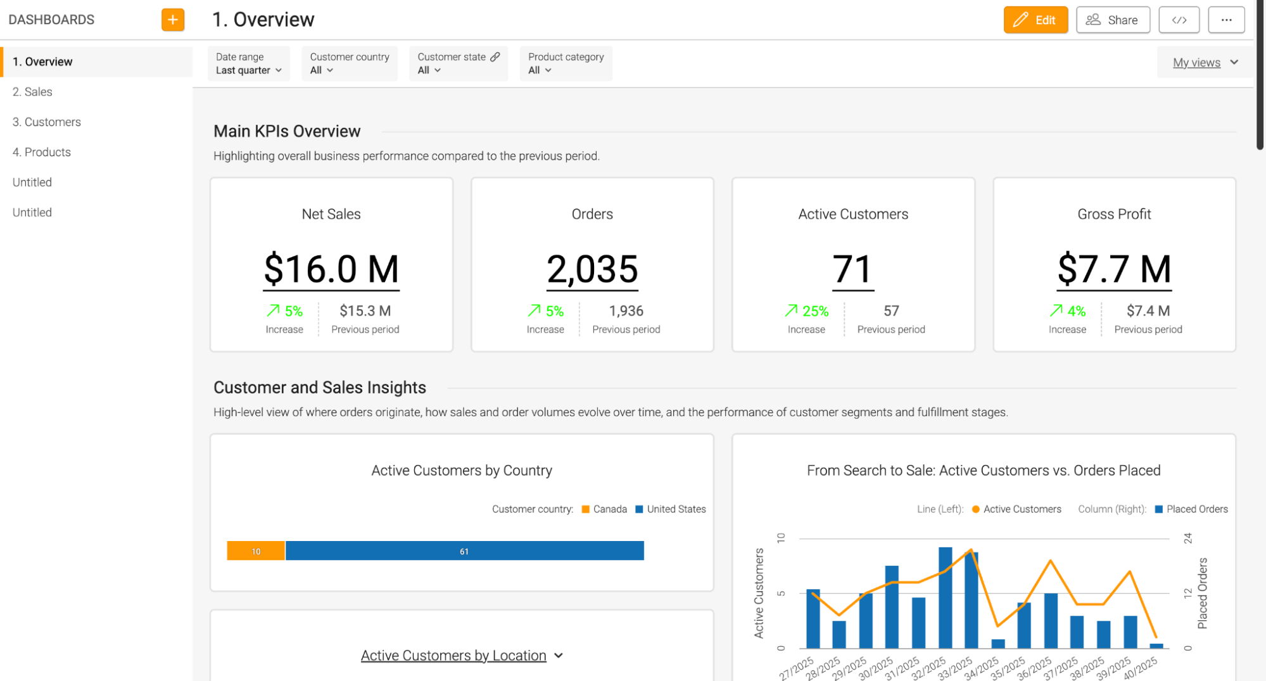Go to the 2. Sales dashboard

tap(32, 92)
